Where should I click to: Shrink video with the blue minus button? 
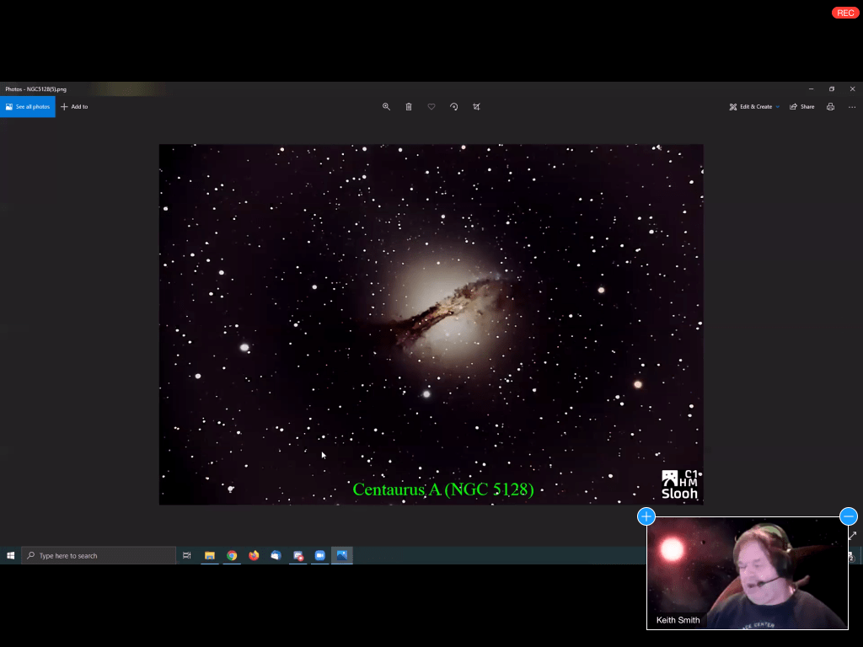tap(849, 516)
